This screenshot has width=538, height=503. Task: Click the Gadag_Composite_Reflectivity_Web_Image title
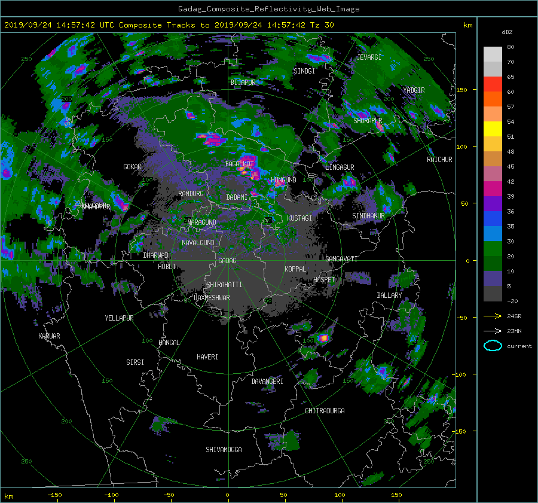(x=268, y=9)
